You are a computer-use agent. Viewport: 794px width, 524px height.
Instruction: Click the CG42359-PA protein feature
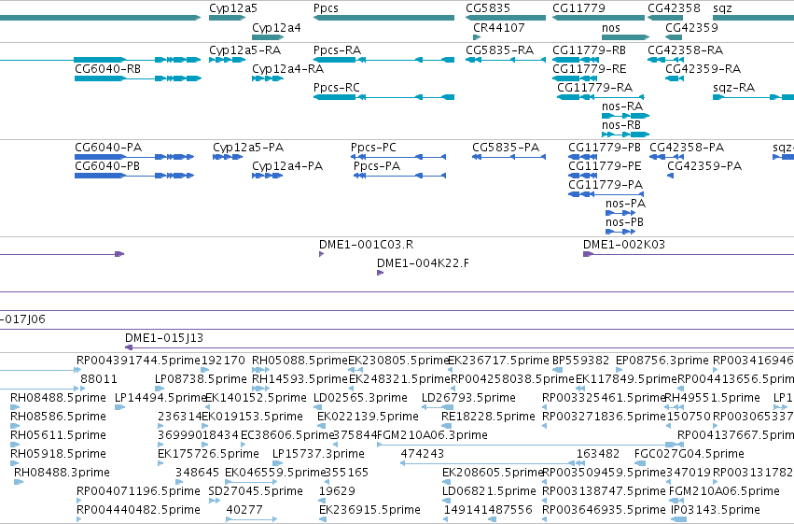[671, 176]
